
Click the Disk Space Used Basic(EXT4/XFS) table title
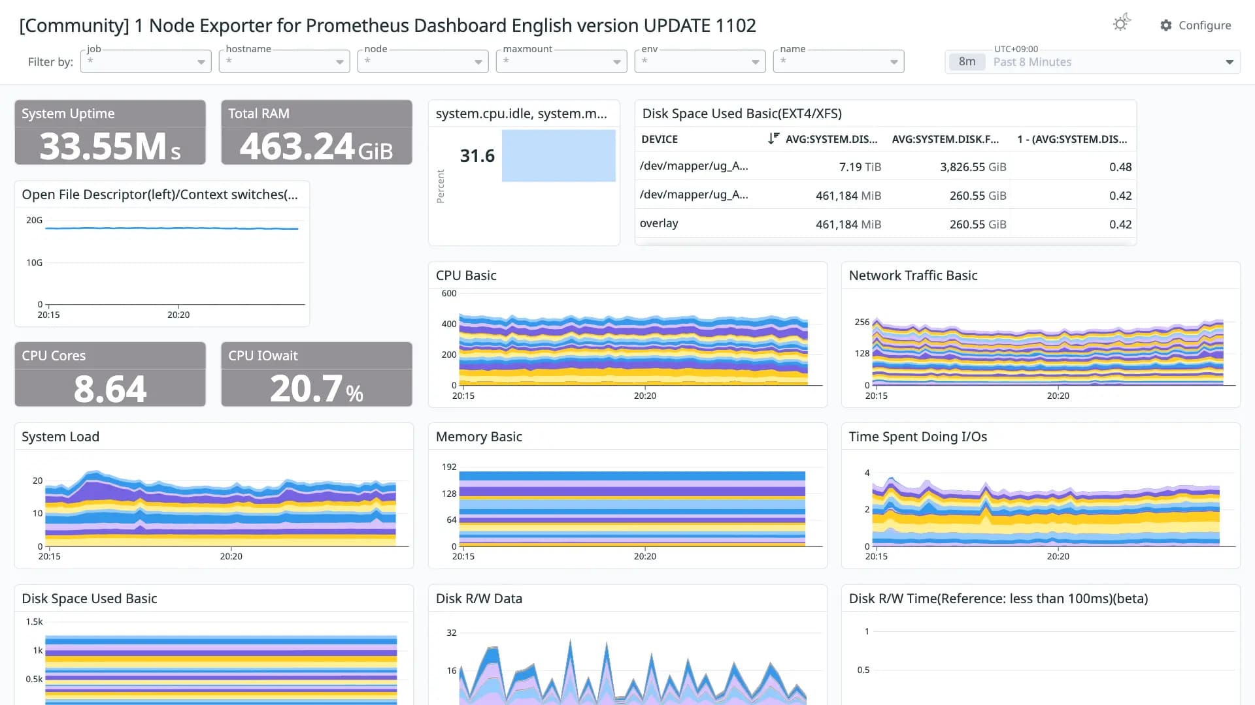[x=742, y=114]
